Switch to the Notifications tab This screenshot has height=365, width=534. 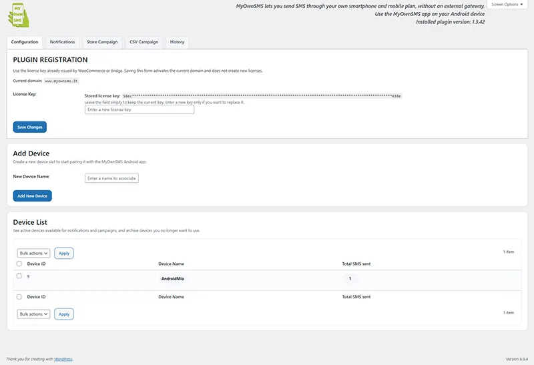(62, 42)
